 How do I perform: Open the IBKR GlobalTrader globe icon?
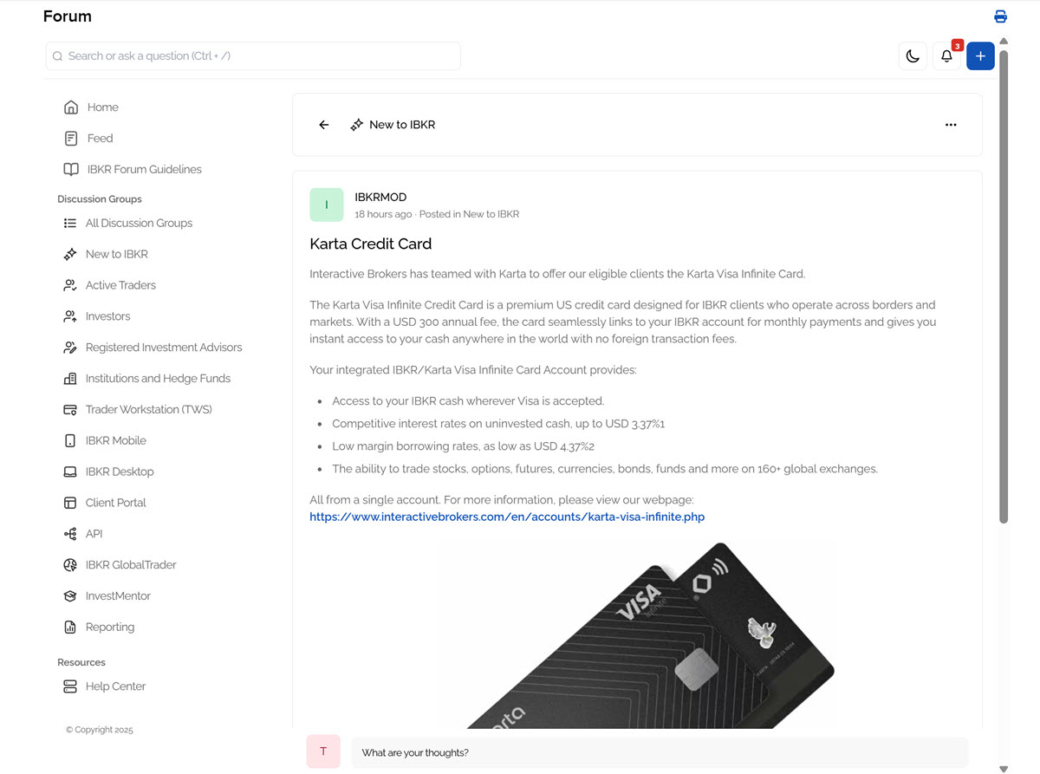click(69, 564)
